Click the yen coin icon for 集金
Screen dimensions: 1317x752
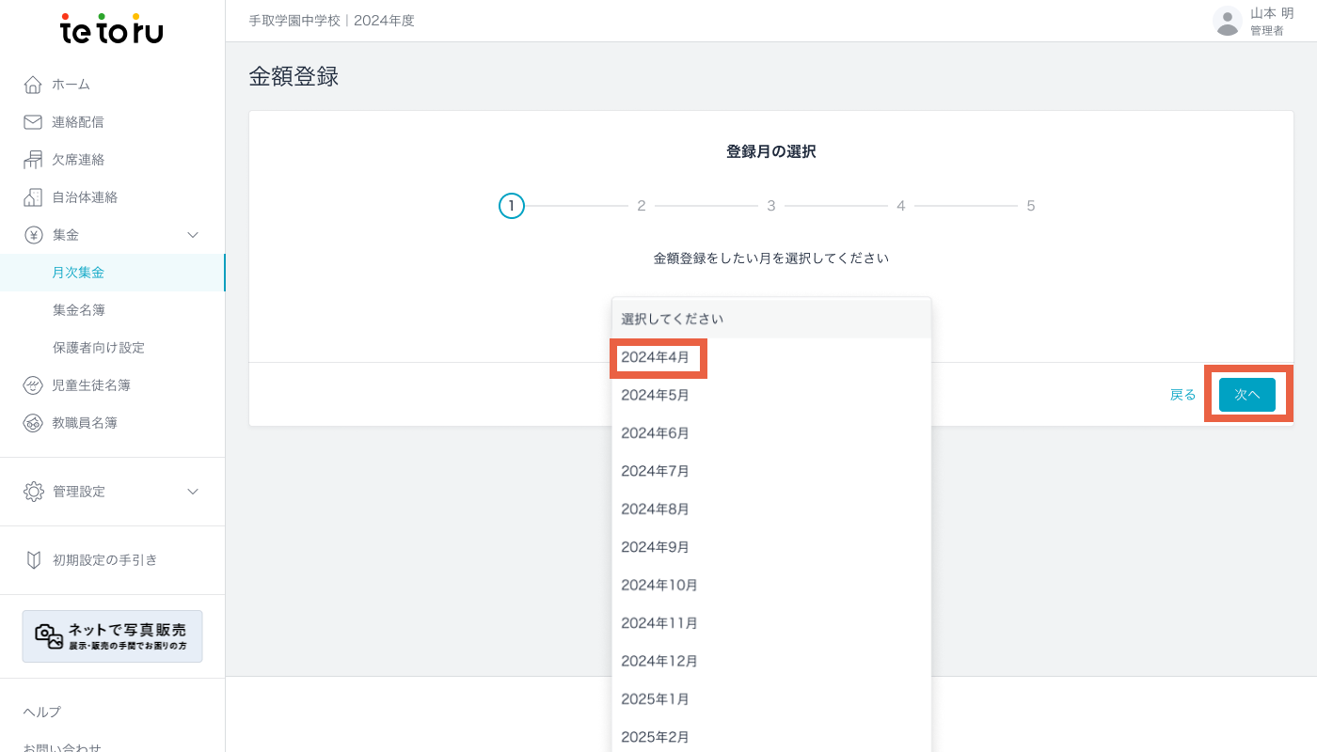point(33,235)
